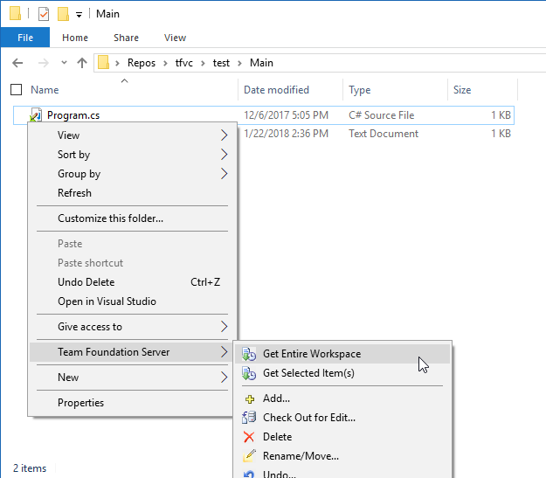Click the Check Out for Edit icon

coord(249,418)
